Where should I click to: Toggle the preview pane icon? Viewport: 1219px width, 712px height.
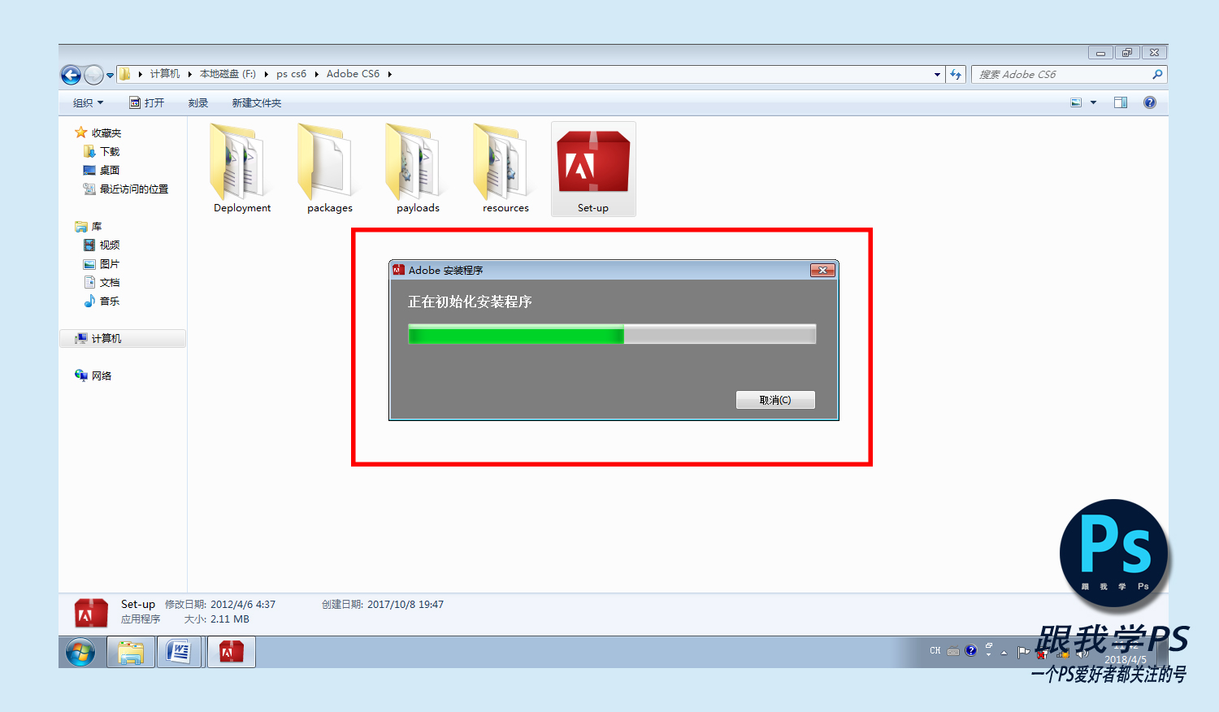pyautogui.click(x=1121, y=102)
